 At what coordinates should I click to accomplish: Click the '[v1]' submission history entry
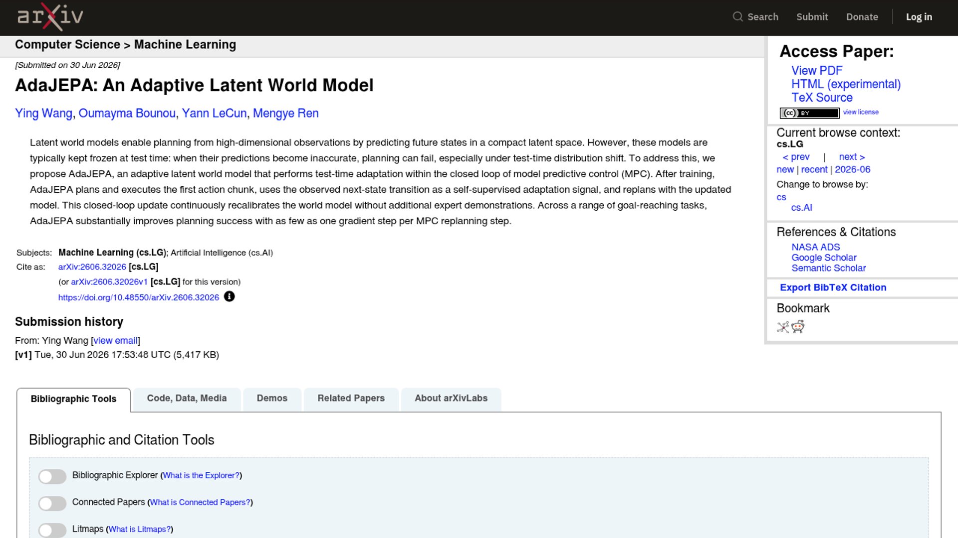(x=23, y=355)
